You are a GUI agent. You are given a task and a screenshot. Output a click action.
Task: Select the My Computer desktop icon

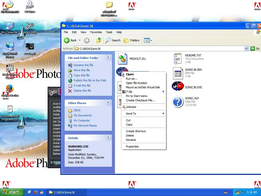[x=10, y=28]
